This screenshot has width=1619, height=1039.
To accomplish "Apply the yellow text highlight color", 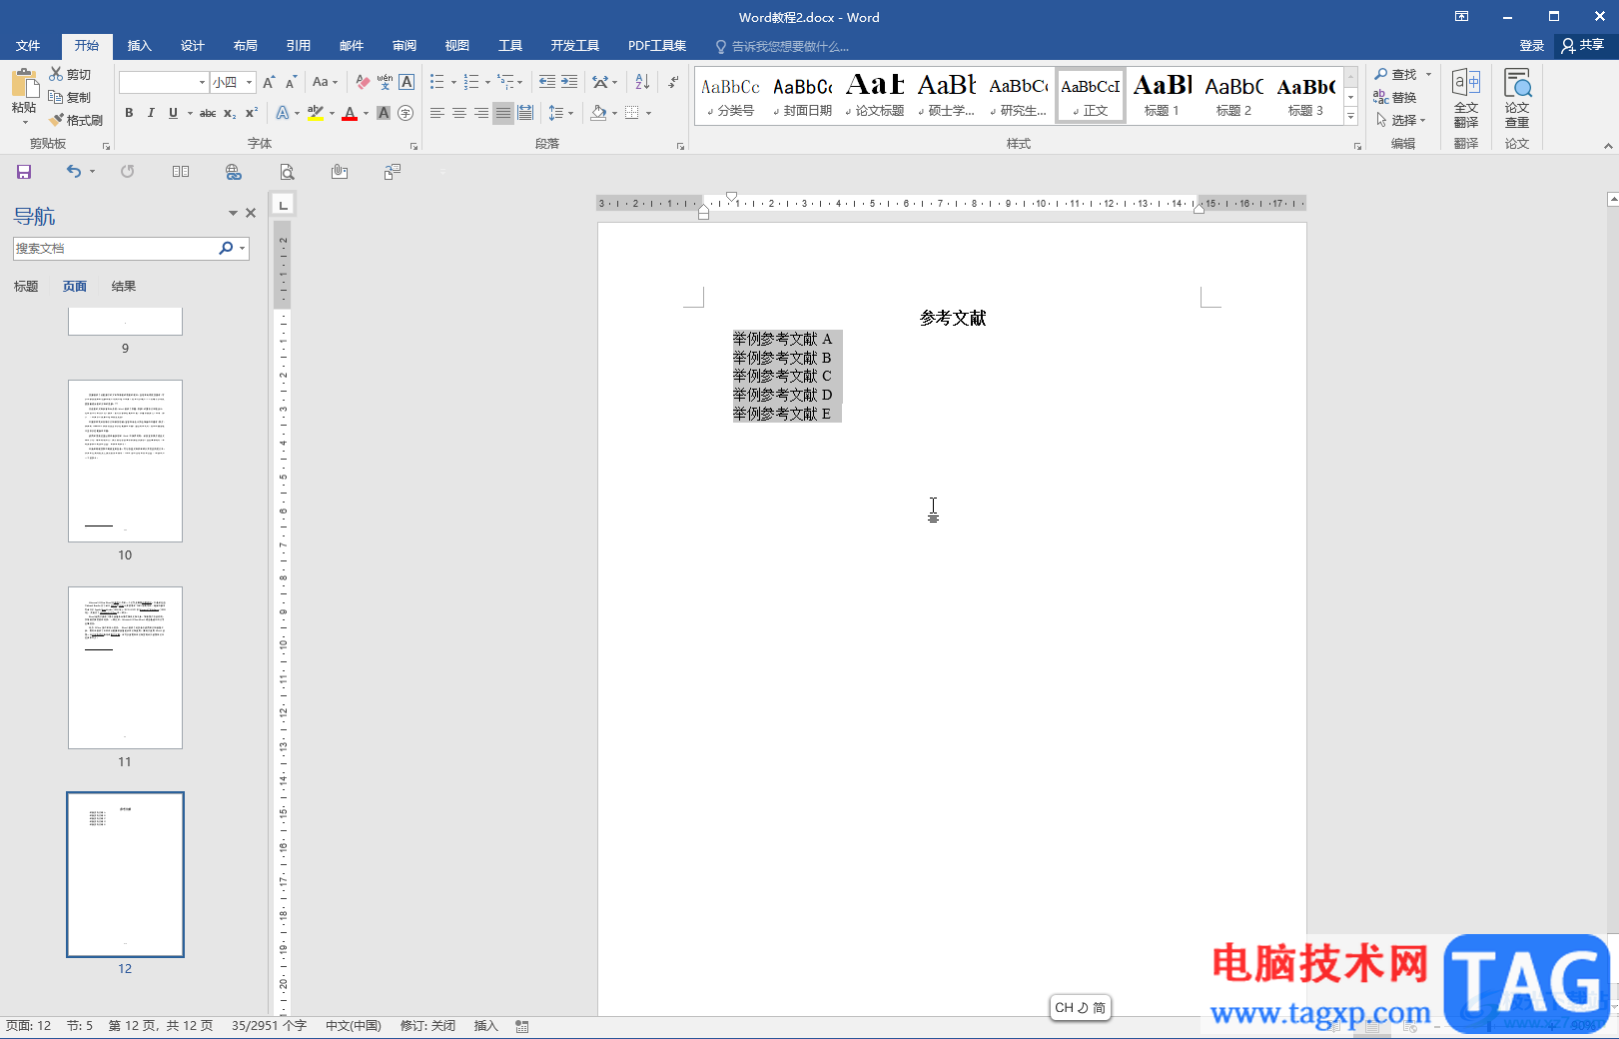I will click(316, 113).
